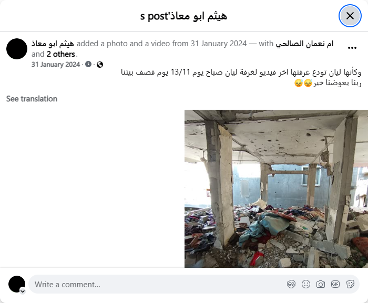This screenshot has height=303, width=368.
Task: Click the clock icon beside the post date
Action: pos(88,64)
